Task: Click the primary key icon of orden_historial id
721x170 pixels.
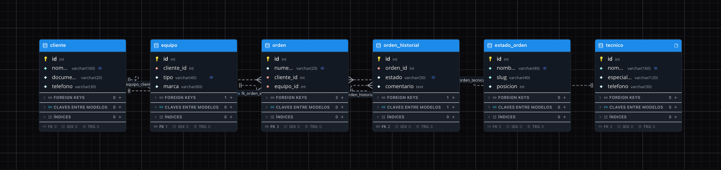Action: click(379, 59)
